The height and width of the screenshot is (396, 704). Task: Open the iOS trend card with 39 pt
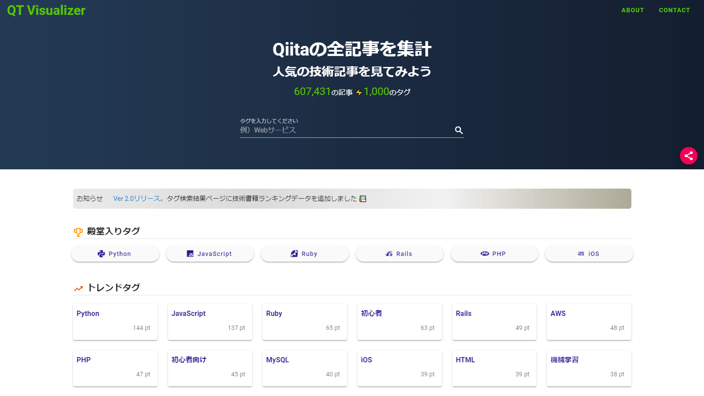(x=399, y=368)
